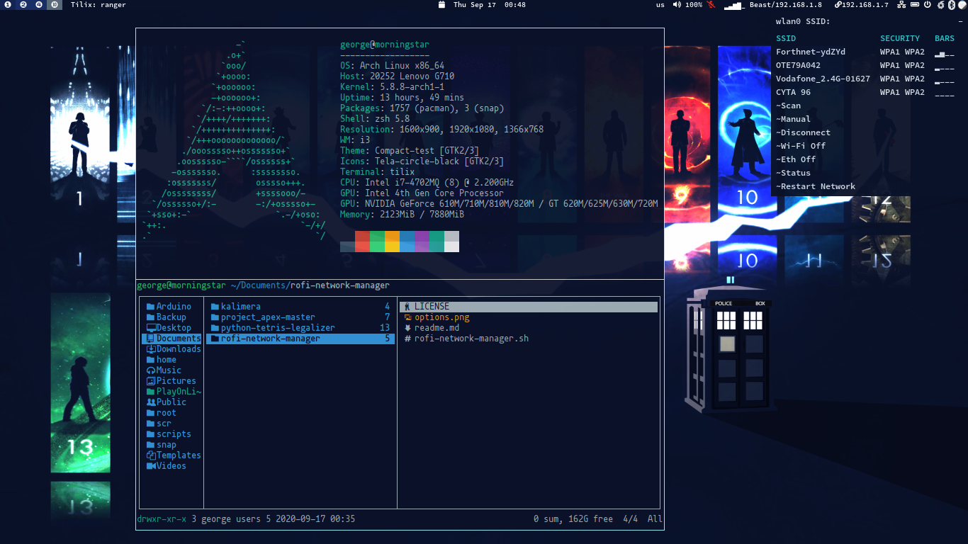Click the Videos camera icon in ranger

pyautogui.click(x=150, y=466)
